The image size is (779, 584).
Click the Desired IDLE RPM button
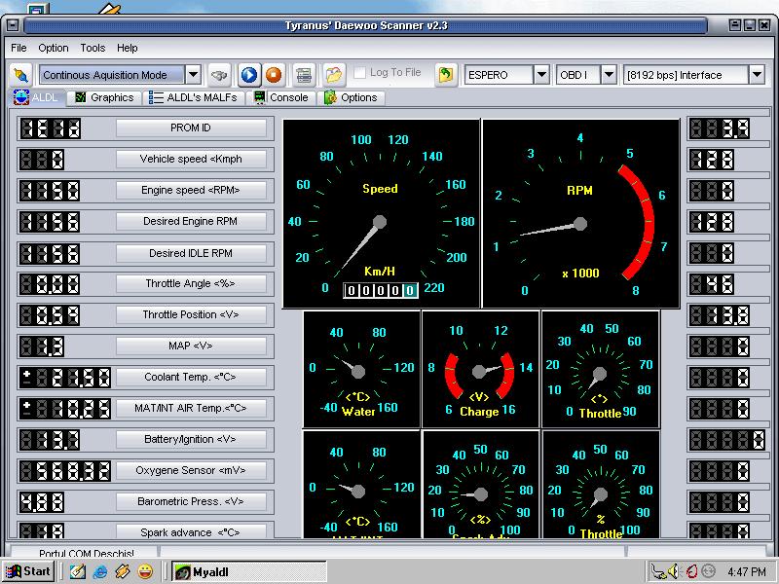coord(191,253)
